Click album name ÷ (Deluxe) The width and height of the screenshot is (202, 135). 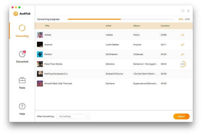coord(138,54)
